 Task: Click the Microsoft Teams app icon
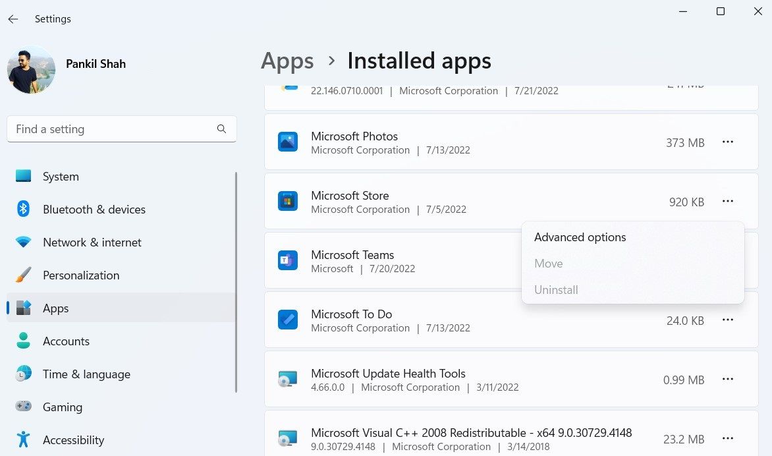(288, 260)
